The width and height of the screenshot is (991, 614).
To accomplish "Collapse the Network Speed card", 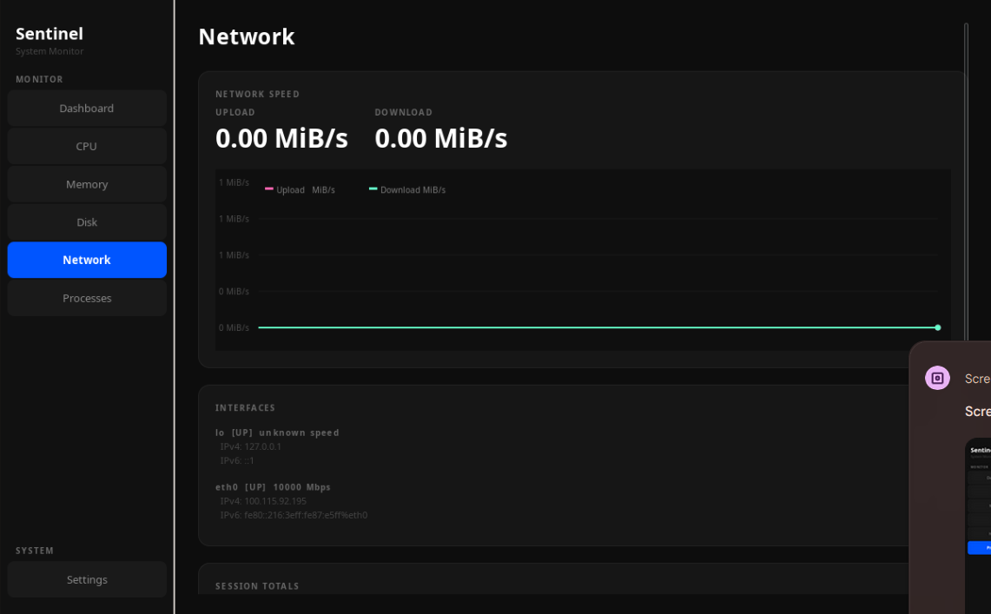I will (x=258, y=94).
